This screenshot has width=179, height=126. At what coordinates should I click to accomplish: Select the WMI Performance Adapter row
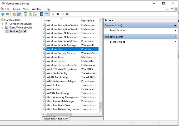(x=71, y=81)
